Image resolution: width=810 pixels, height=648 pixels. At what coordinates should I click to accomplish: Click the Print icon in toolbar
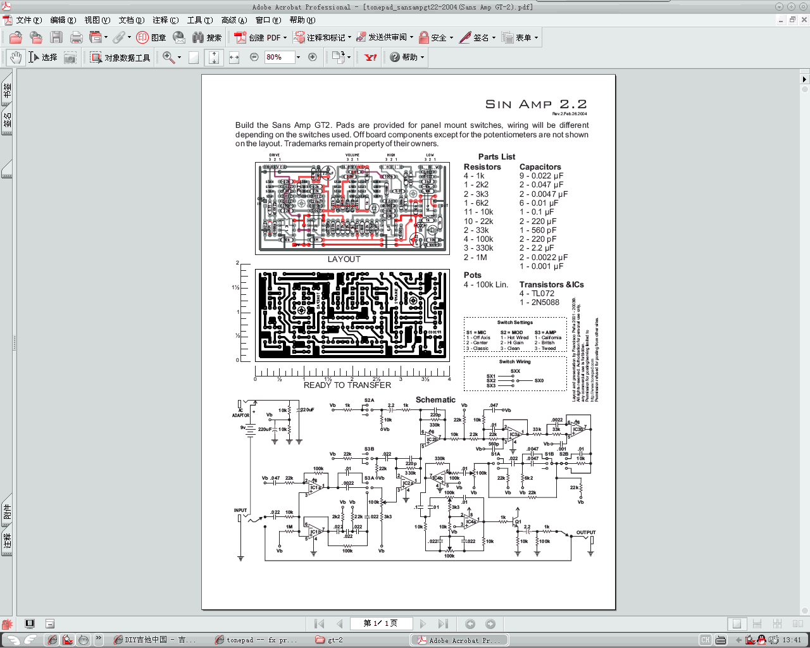[77, 38]
